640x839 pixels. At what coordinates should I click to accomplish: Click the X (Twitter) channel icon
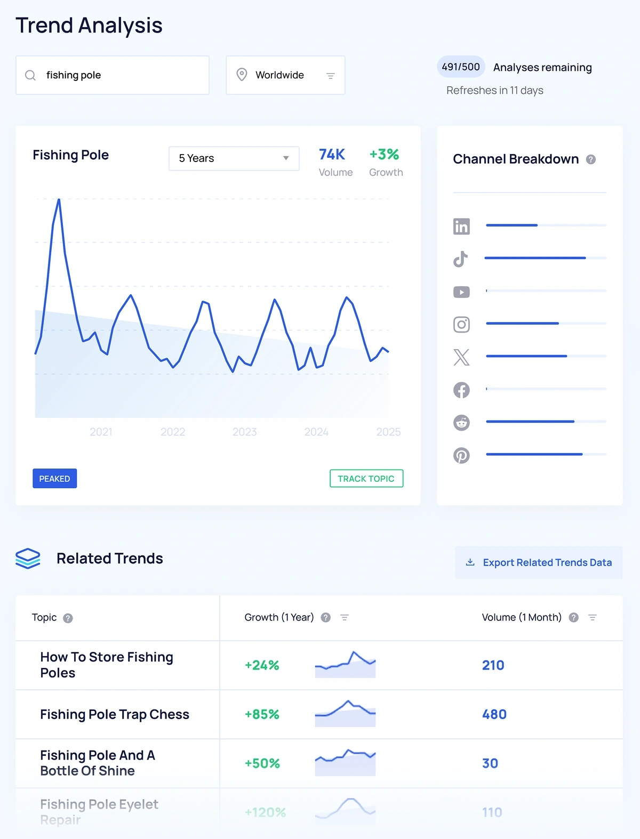tap(461, 357)
